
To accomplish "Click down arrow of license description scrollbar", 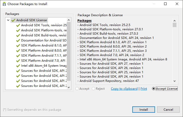I will 175,81.
